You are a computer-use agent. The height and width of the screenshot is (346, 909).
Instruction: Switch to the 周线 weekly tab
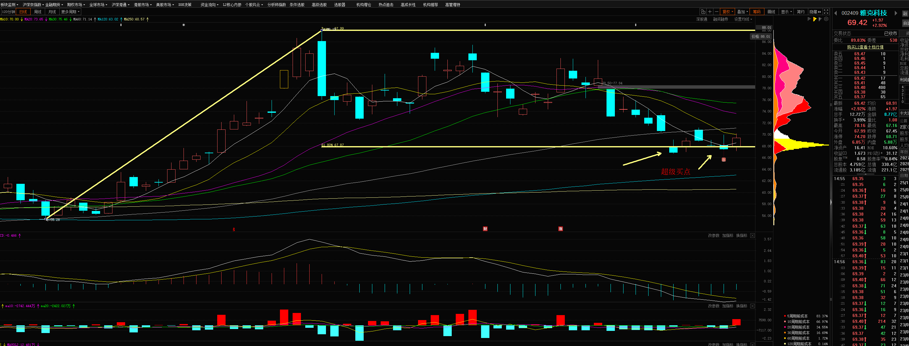37,12
